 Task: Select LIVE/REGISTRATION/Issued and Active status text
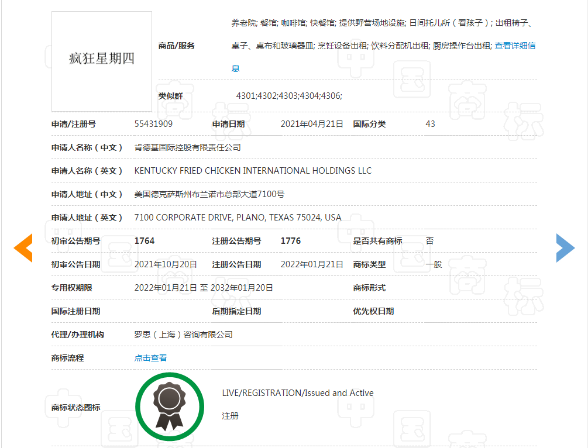click(x=298, y=393)
